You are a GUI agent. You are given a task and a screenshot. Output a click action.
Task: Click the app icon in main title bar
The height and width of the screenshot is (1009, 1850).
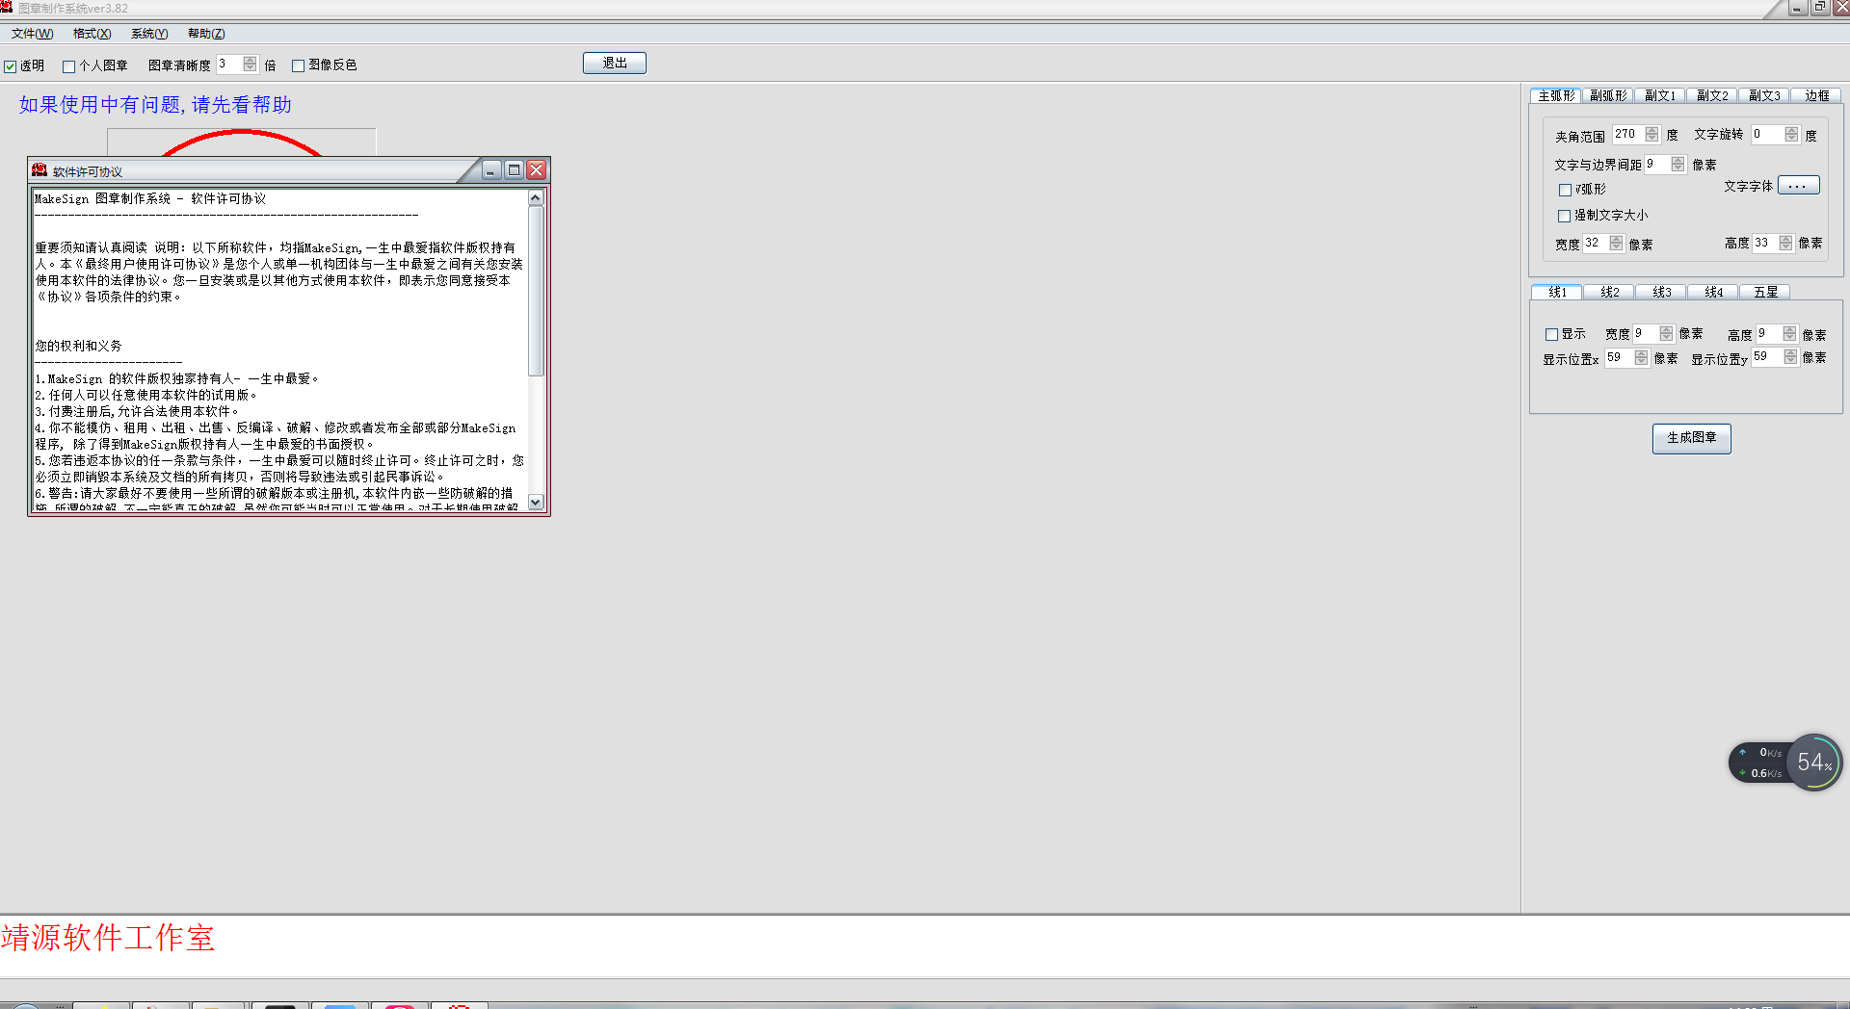point(7,8)
